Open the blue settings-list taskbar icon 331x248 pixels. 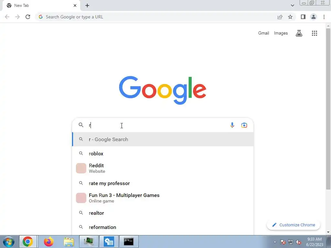point(109,242)
